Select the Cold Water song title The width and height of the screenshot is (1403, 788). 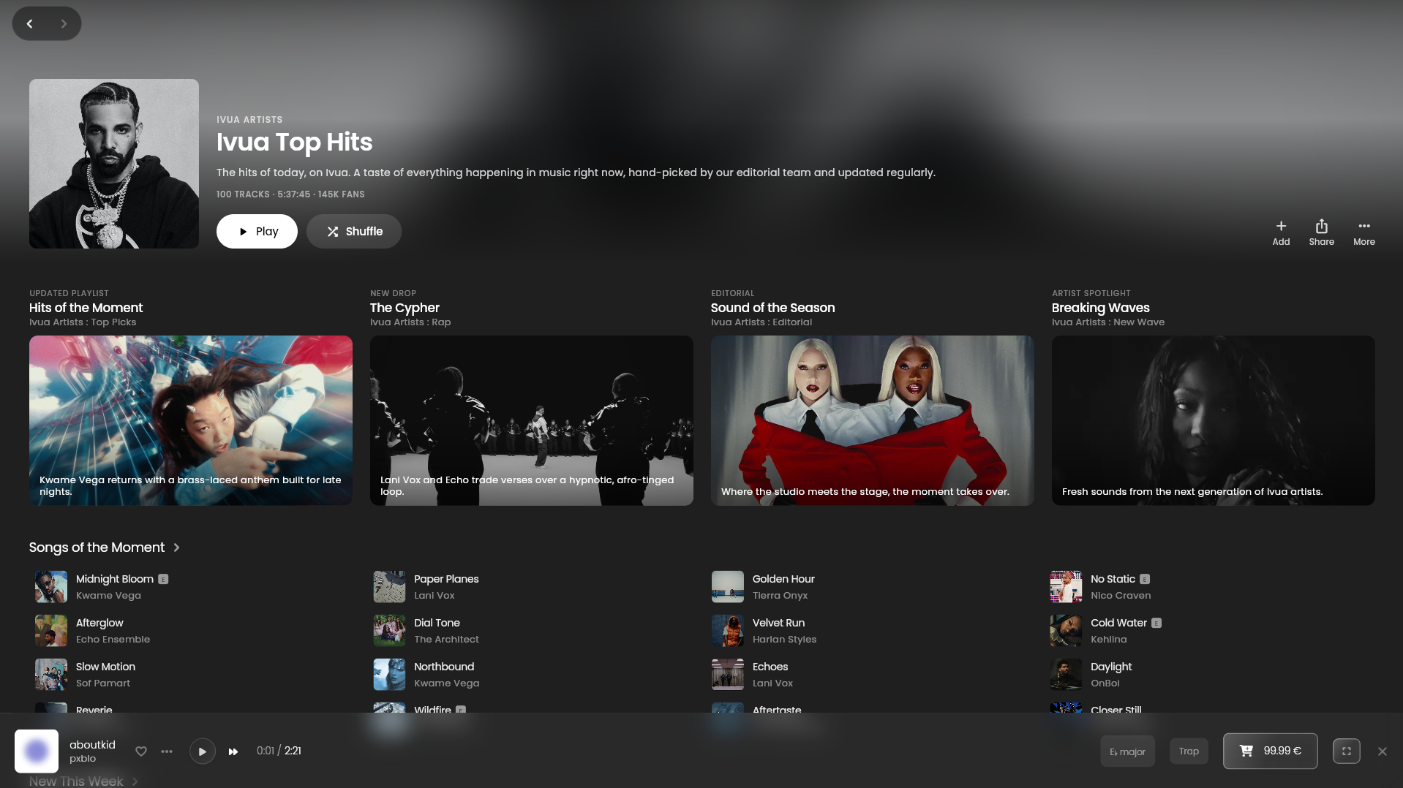tap(1118, 623)
